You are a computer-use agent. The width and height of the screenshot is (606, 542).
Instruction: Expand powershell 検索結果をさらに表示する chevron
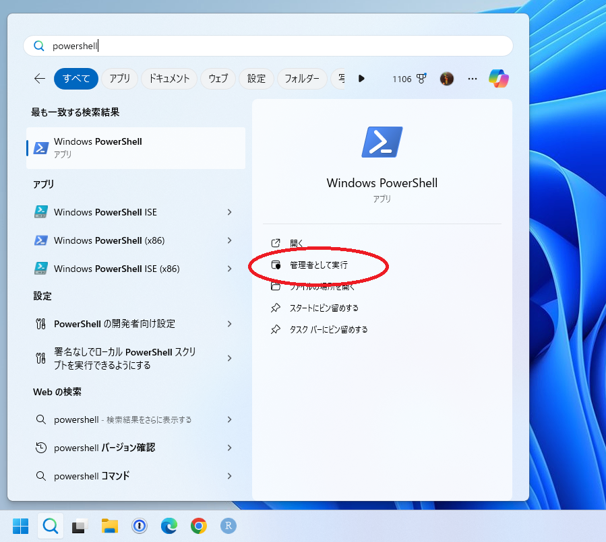(x=230, y=419)
